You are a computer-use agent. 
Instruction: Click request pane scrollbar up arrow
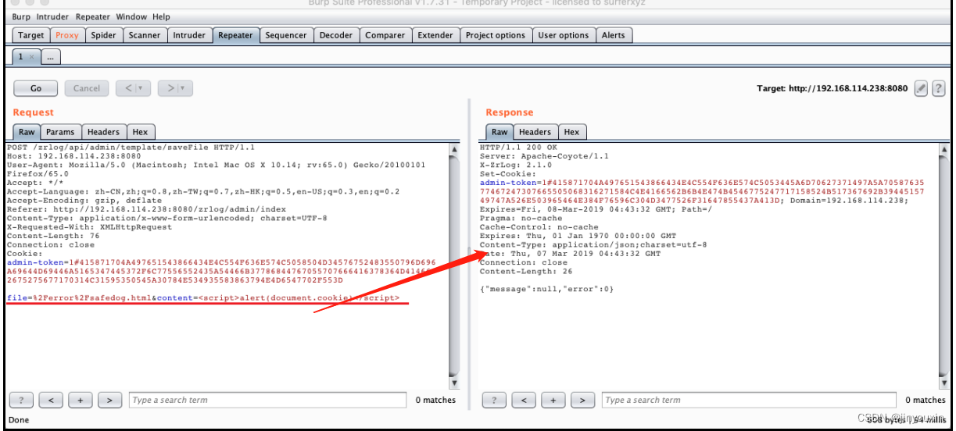(454, 150)
